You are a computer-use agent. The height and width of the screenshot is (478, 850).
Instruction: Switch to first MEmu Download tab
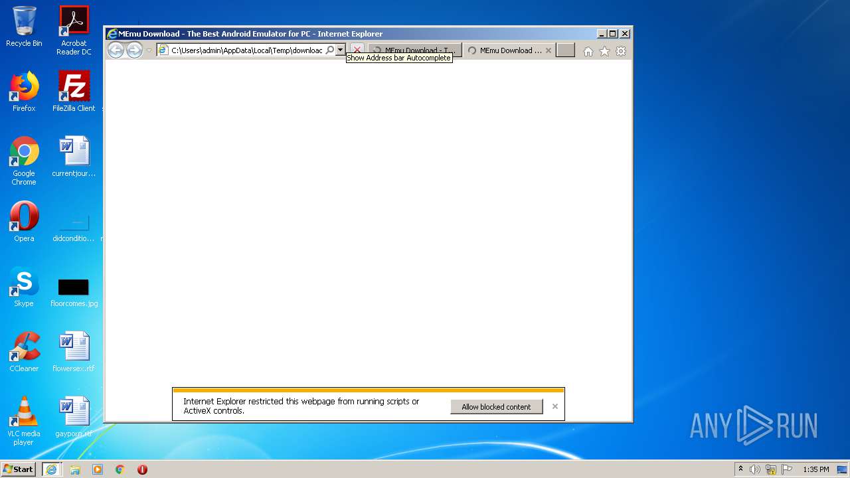pyautogui.click(x=414, y=50)
